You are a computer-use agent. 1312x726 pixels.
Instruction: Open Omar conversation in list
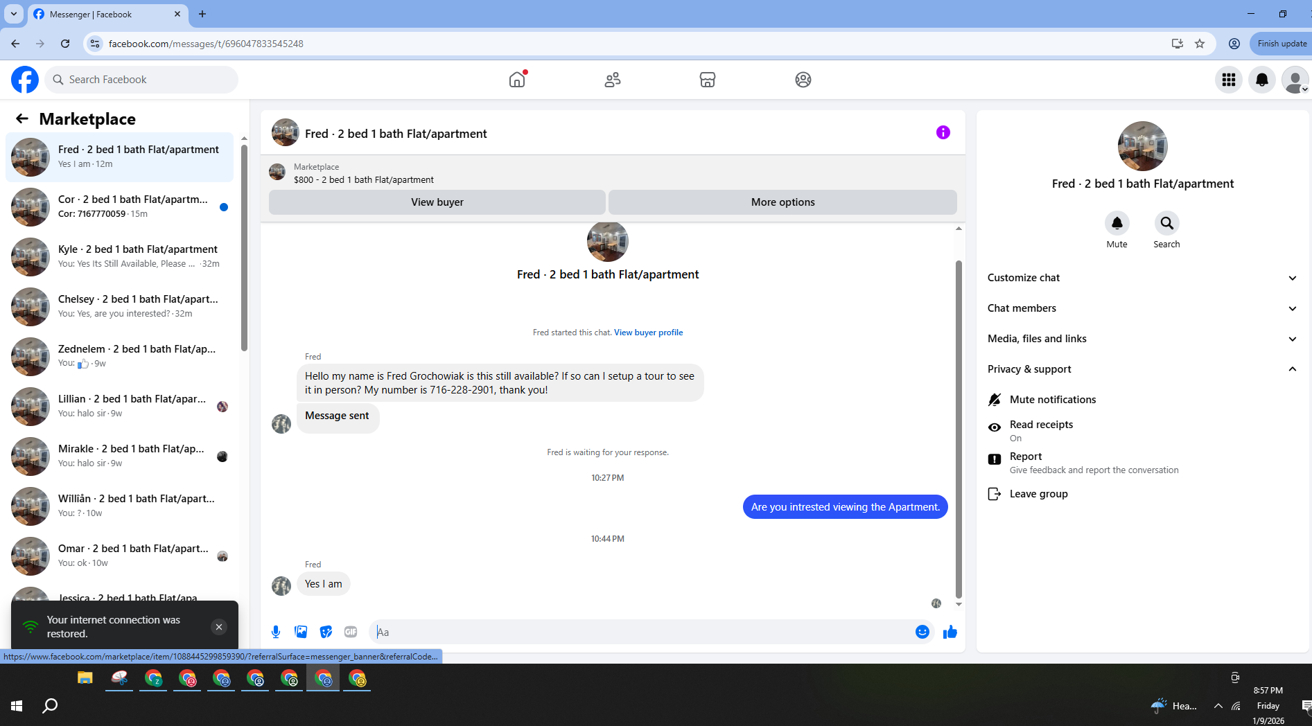click(x=120, y=556)
